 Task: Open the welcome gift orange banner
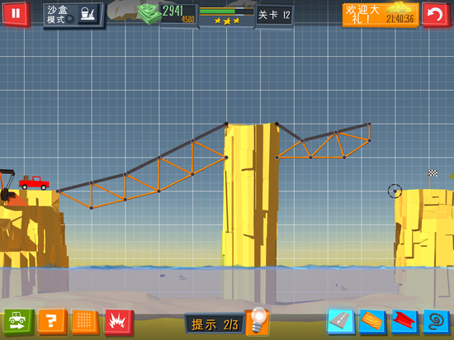click(x=381, y=15)
